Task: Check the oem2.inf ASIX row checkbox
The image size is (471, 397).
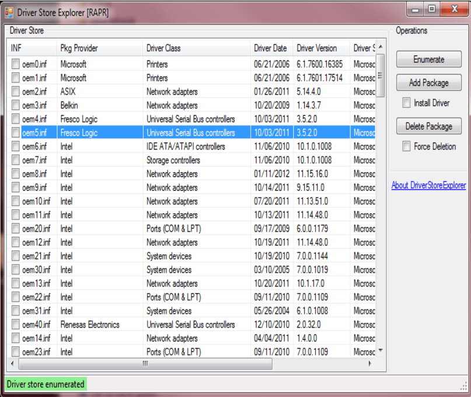Action: (x=15, y=91)
